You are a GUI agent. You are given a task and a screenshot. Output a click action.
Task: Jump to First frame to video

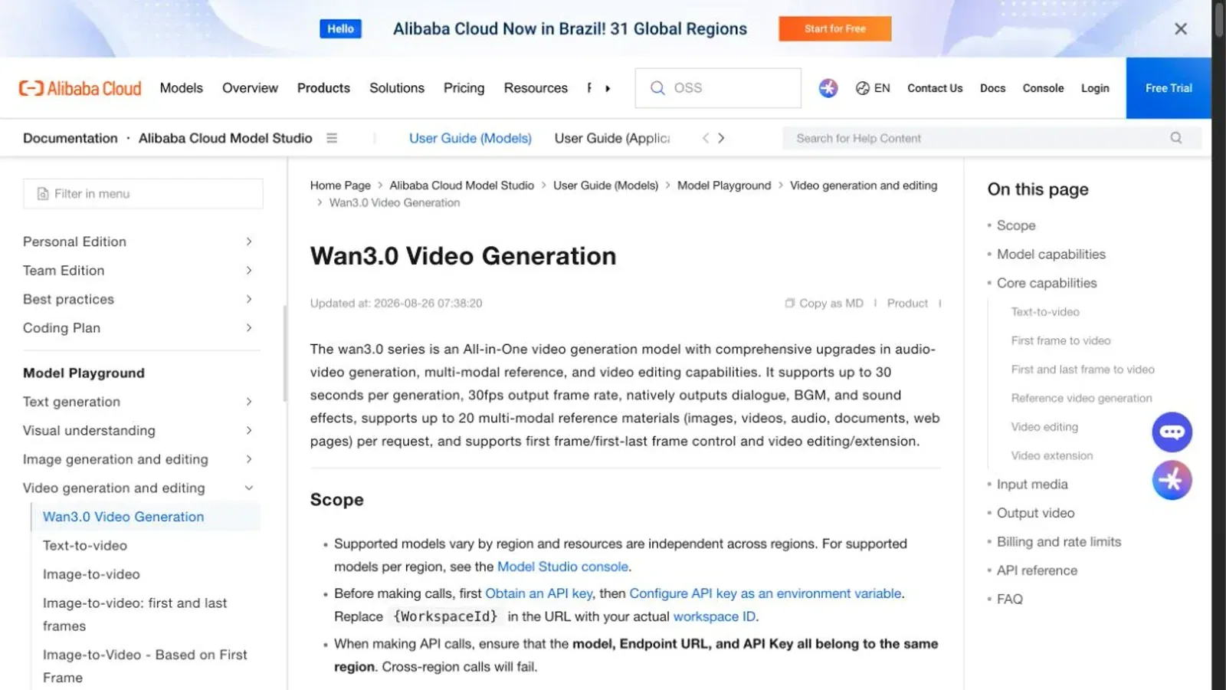(1060, 340)
